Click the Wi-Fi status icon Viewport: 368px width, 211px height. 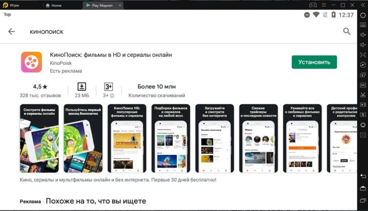pos(316,15)
